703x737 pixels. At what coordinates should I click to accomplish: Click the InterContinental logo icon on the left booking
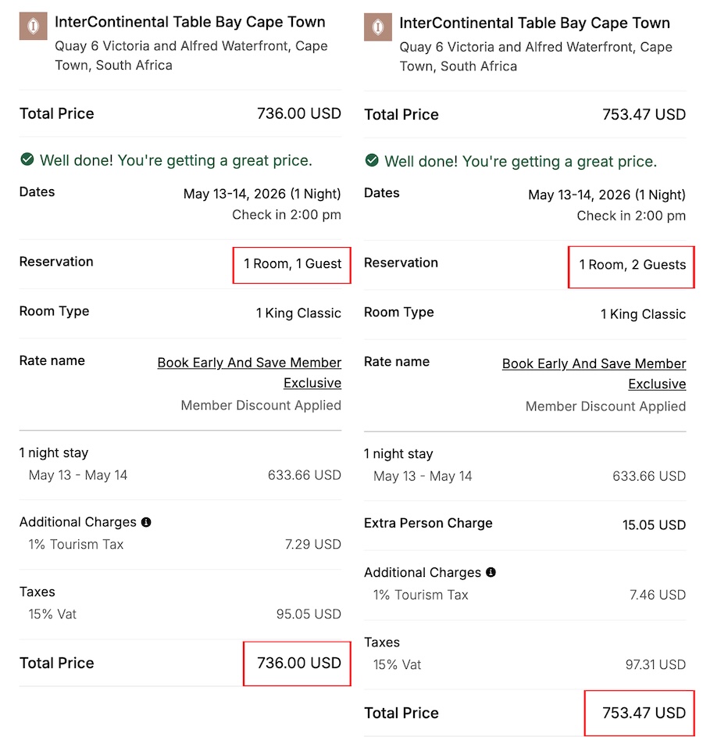(34, 26)
